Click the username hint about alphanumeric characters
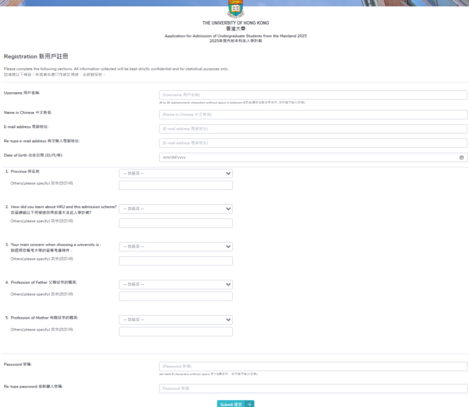Screen dimensions: 469x407 click(232, 103)
